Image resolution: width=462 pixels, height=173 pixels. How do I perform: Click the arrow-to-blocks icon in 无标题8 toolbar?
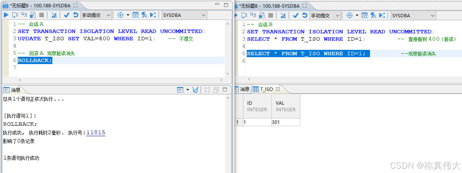click(x=382, y=15)
